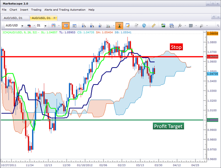Click the blue 1.04735 current price marker

pos(212,74)
